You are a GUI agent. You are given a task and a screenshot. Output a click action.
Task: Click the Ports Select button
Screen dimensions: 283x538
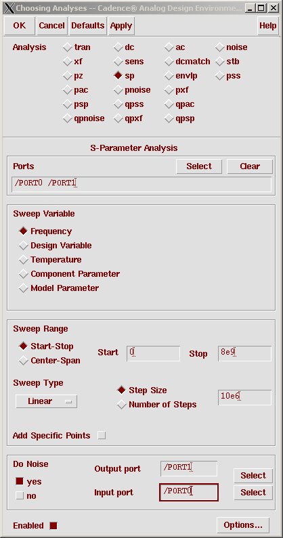point(199,166)
